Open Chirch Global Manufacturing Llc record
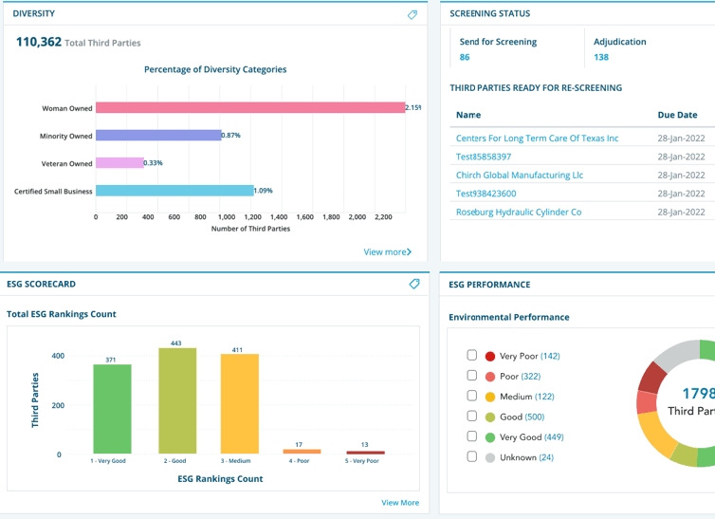The height and width of the screenshot is (519, 715). tap(520, 176)
